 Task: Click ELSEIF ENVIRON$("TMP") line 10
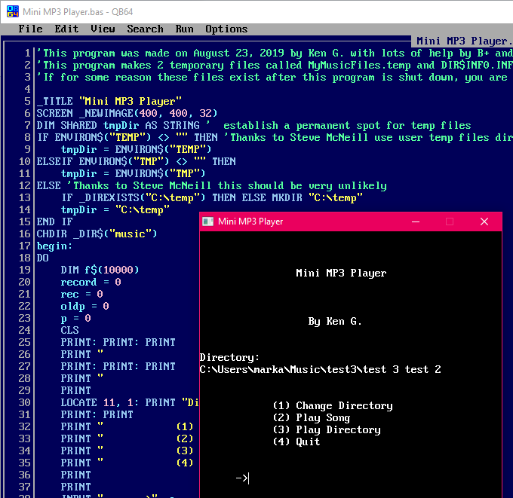click(136, 161)
